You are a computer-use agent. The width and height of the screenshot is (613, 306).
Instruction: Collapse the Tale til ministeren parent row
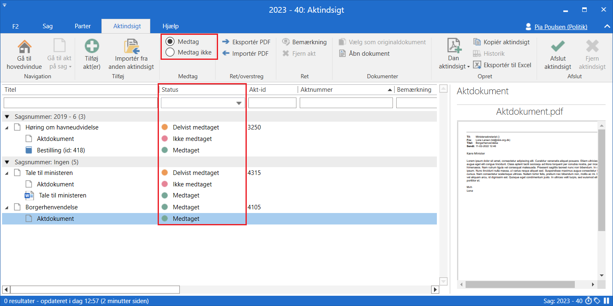(x=7, y=173)
